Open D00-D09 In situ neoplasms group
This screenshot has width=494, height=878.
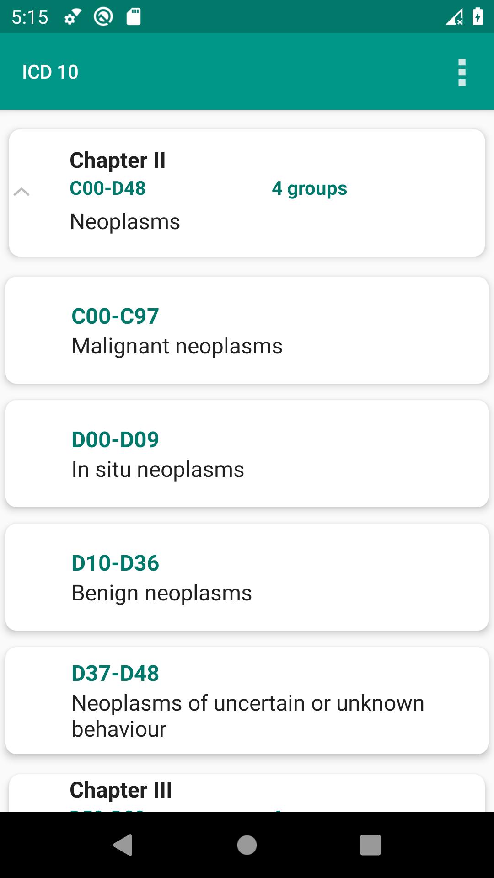(247, 454)
